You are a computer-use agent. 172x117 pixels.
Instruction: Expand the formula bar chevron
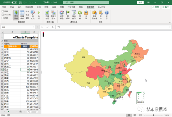170,27
